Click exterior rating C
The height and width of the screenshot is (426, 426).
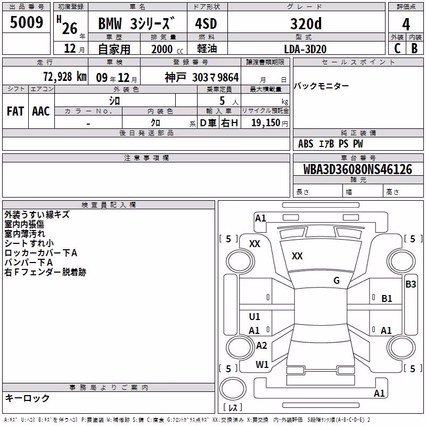coord(397,48)
